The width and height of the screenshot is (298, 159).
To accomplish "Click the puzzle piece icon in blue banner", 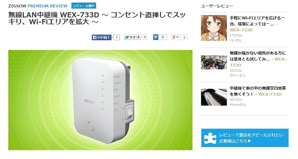I will (210, 138).
